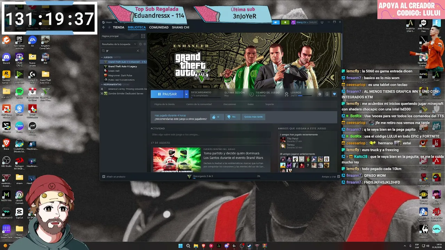
Task: Open the Soporte tab
Action: 269,104
